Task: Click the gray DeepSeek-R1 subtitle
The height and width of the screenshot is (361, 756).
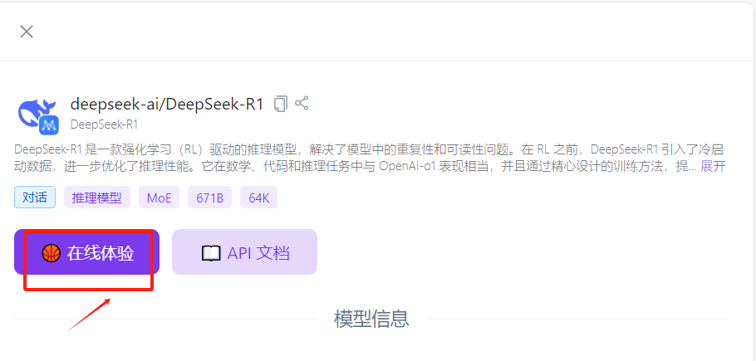Action: (x=104, y=124)
